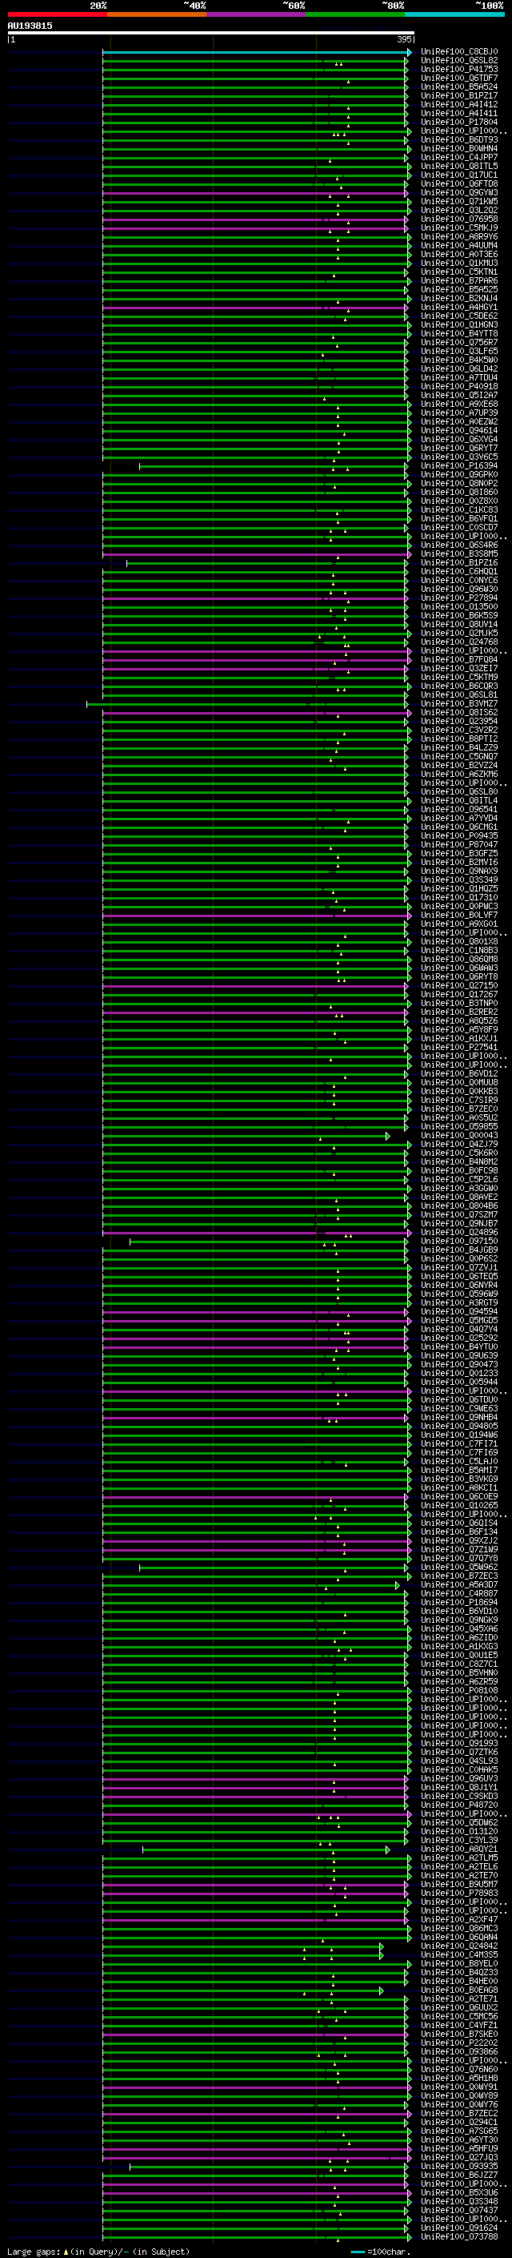This screenshot has height=2258, width=512.
Task: Select hit label UniRef100_Q00043
Action: pos(458,1135)
